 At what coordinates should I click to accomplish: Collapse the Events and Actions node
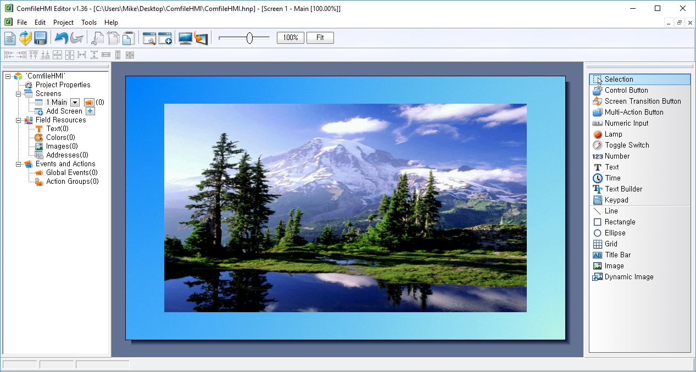(18, 164)
